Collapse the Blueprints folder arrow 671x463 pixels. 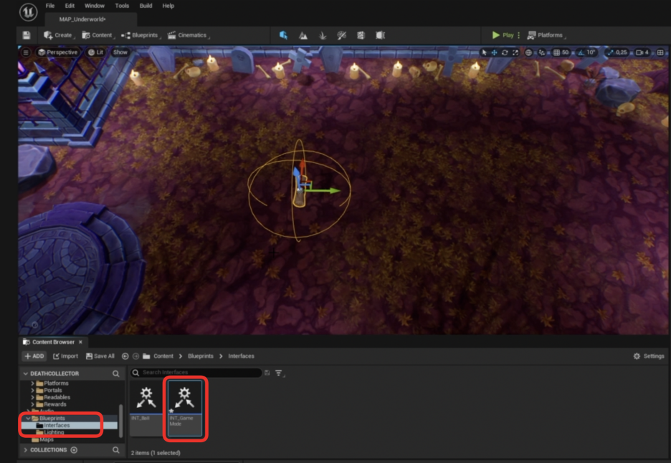click(x=28, y=418)
